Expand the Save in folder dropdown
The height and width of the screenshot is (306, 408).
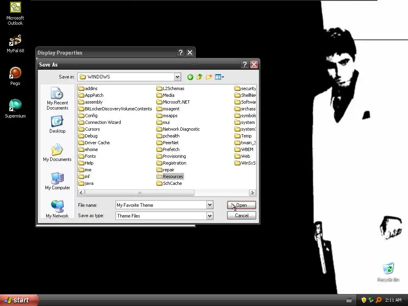177,77
